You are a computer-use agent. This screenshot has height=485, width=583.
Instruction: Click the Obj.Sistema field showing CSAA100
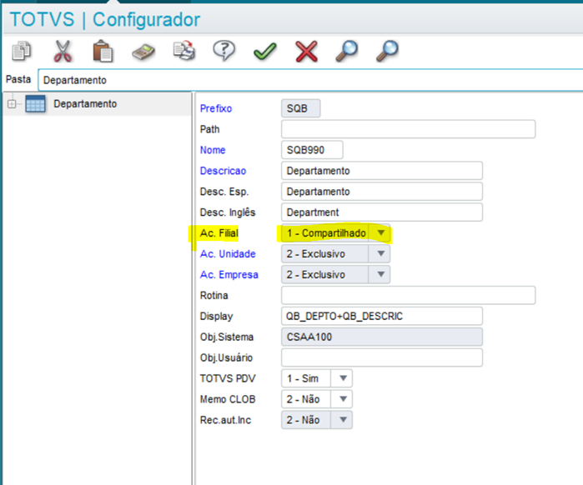coord(382,337)
